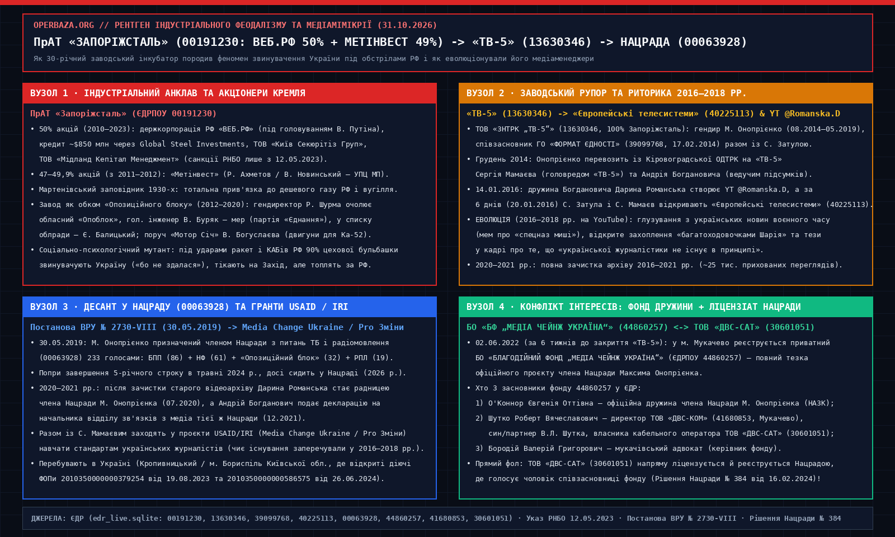The image size is (895, 537).
Task: Click the bullet 47–49,9% акцій «Метінвест»
Action: coord(209,175)
